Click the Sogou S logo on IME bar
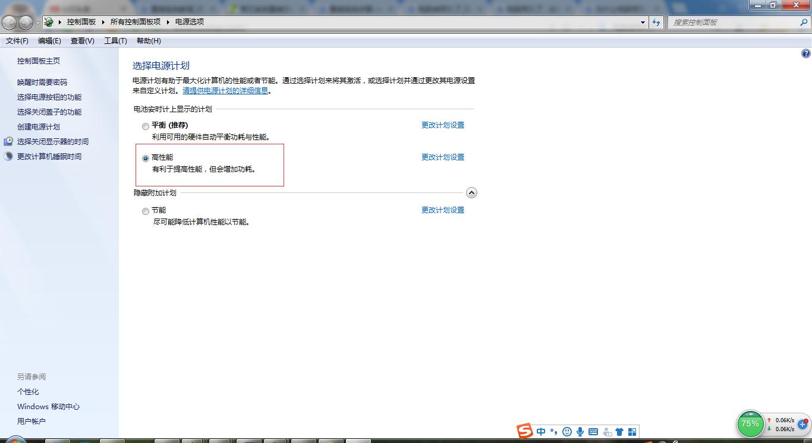812x443 pixels. point(524,431)
